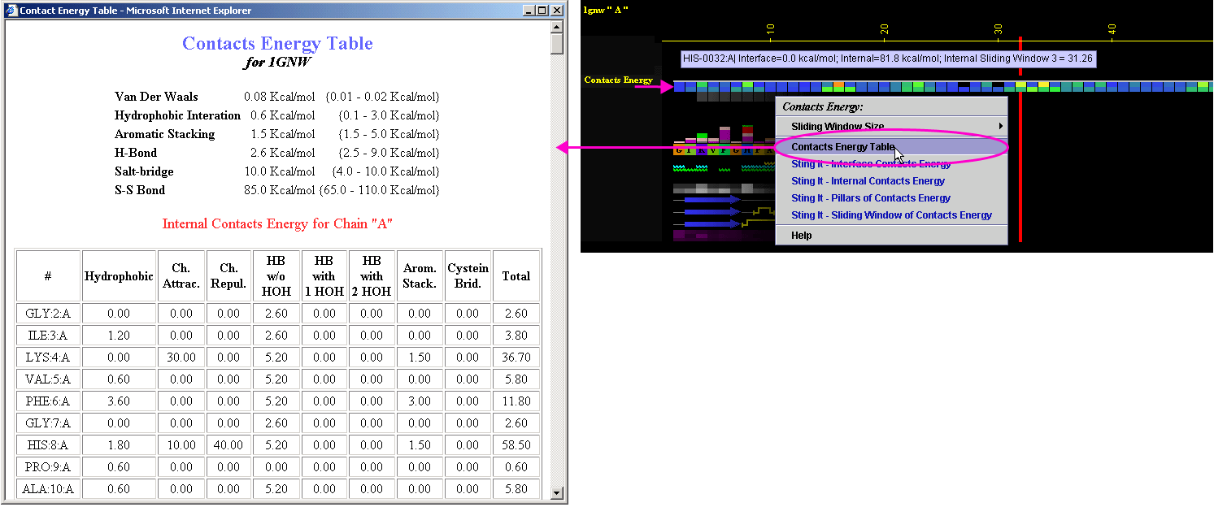Click the GLY:7:A row label
The height and width of the screenshot is (507, 1214).
(48, 423)
